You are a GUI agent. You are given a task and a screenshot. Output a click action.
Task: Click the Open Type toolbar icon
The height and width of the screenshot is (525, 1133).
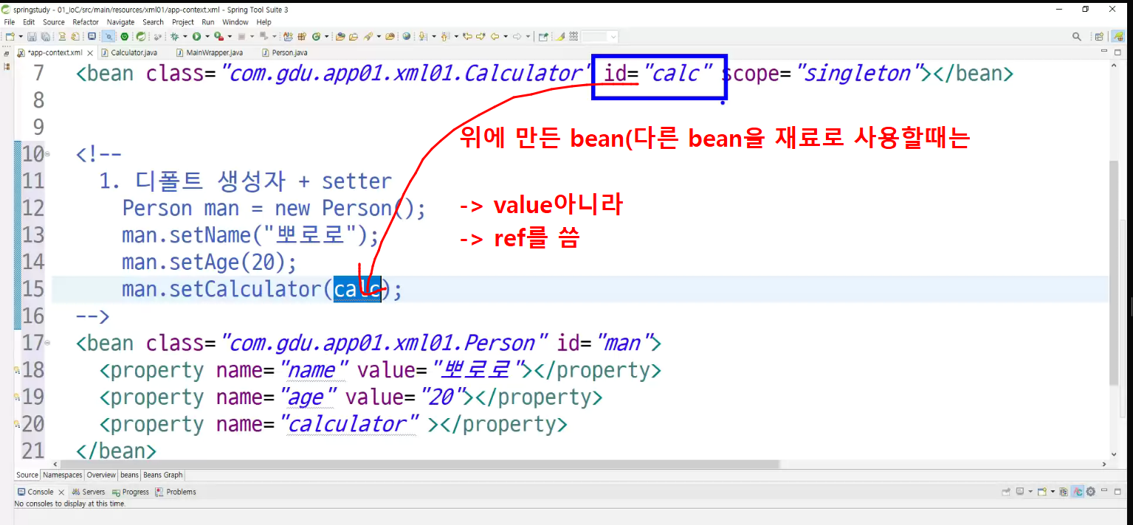(340, 36)
